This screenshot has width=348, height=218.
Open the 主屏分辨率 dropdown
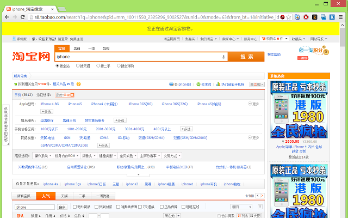pyautogui.click(x=150, y=156)
